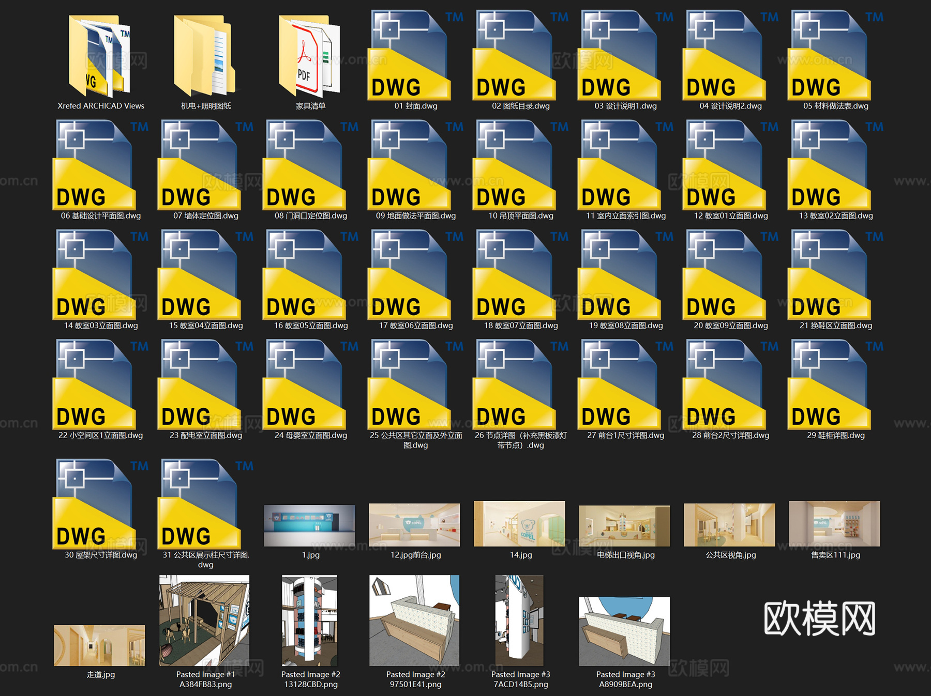This screenshot has width=931, height=696.
Task: Click the file name '10 吊顶平面图.dwg'
Action: [x=521, y=216]
